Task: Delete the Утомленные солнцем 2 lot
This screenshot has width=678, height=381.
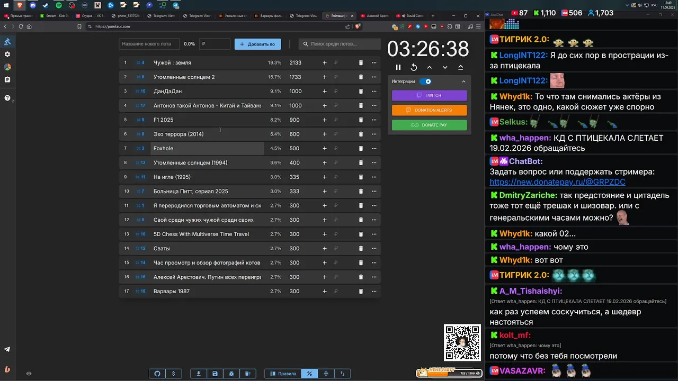Action: pos(361,77)
